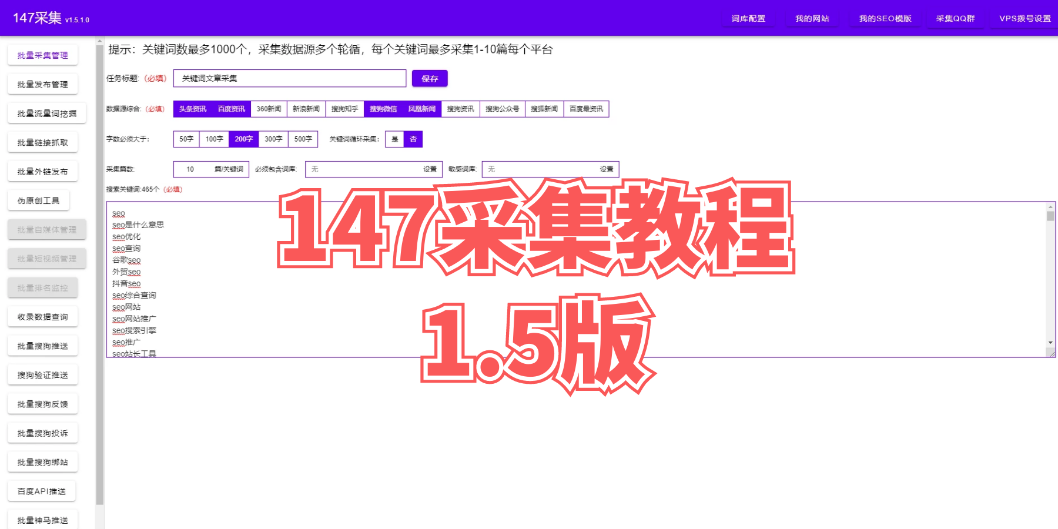Click keyword line 'seo综合查询'
The width and height of the screenshot is (1058, 529).
[x=134, y=295]
